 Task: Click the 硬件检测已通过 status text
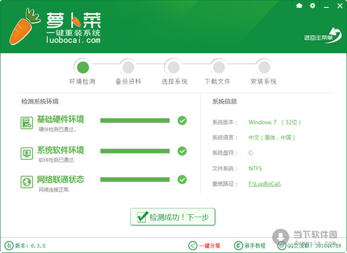tap(57, 130)
